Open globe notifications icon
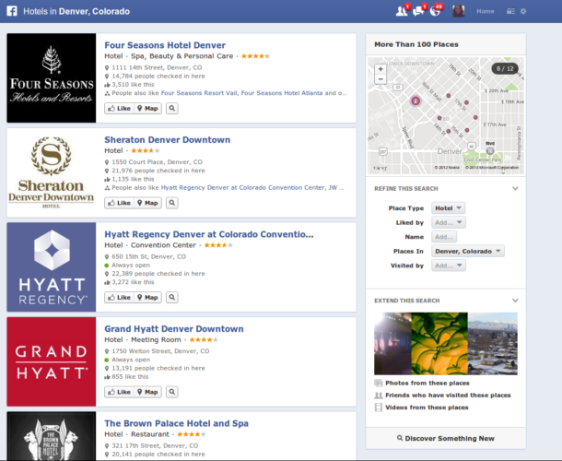The height and width of the screenshot is (461, 562). (x=435, y=11)
